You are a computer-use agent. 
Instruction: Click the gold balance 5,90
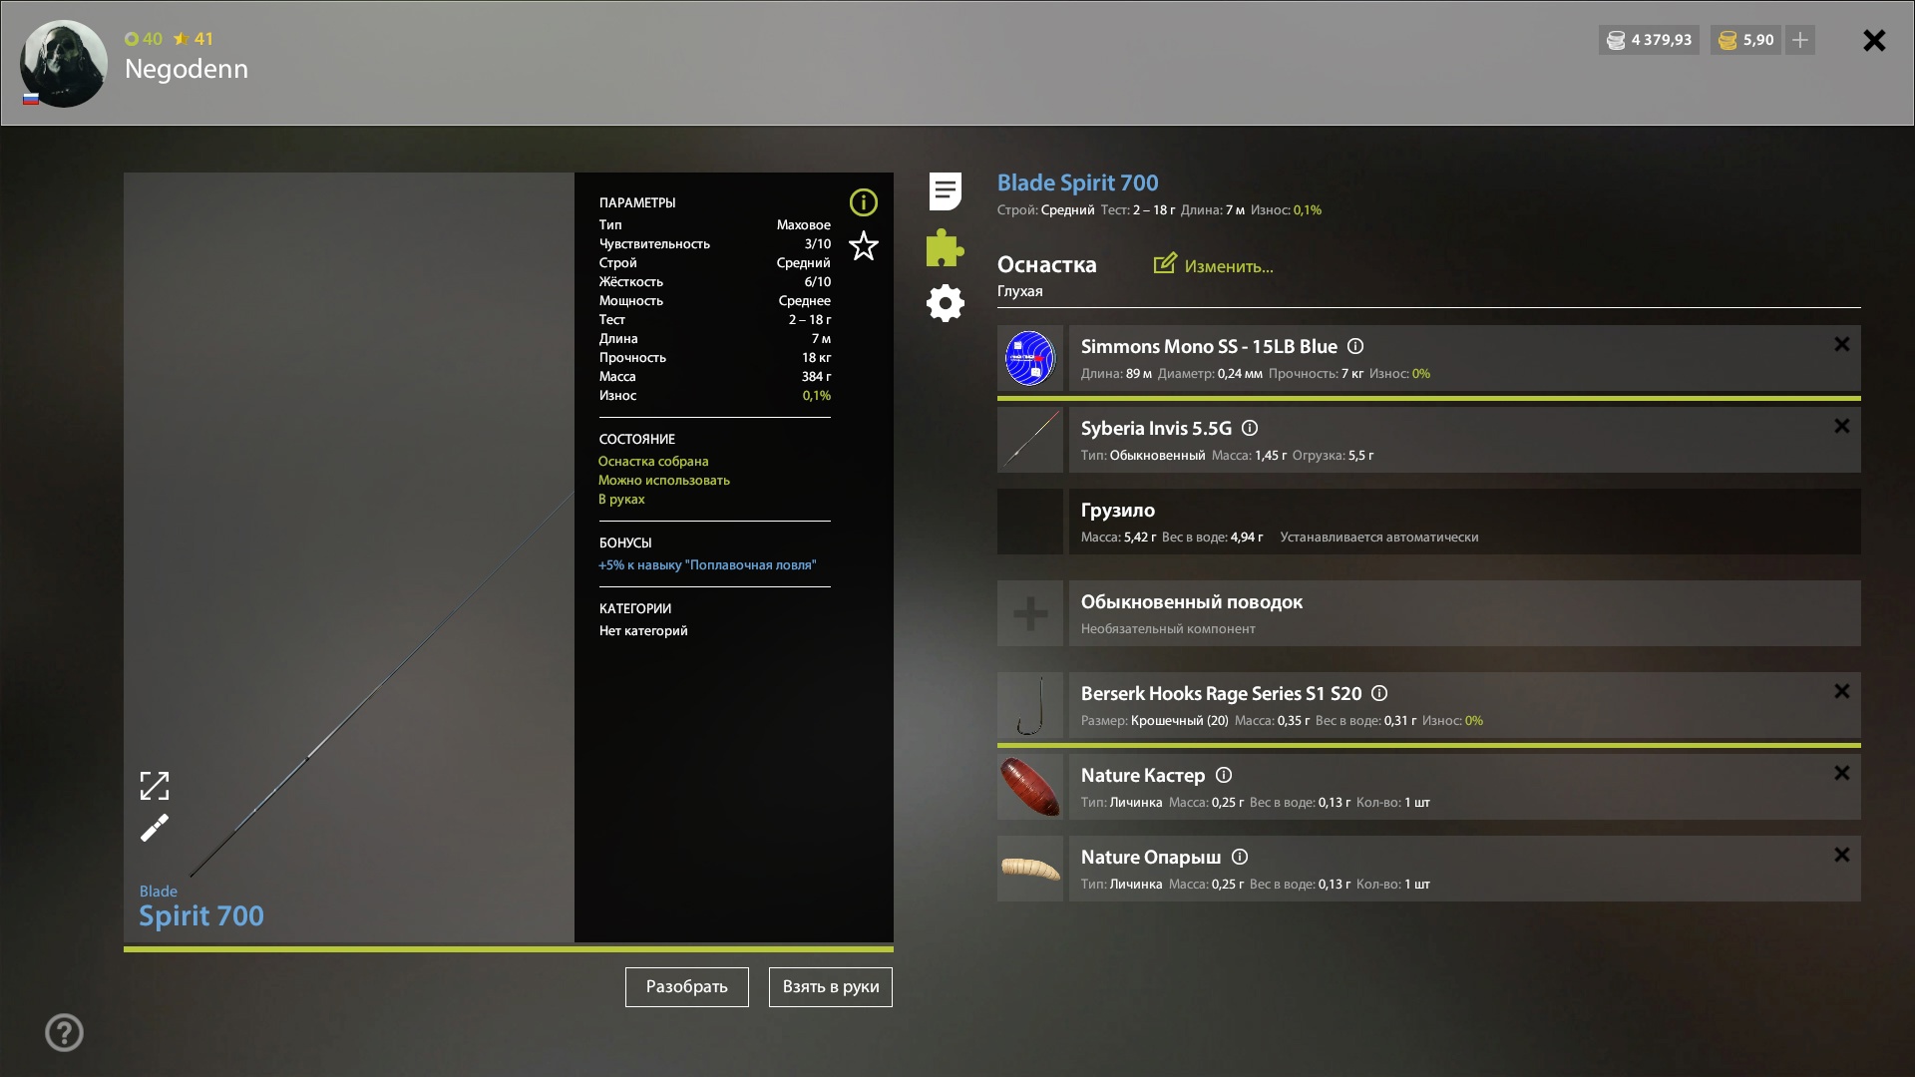(1745, 40)
